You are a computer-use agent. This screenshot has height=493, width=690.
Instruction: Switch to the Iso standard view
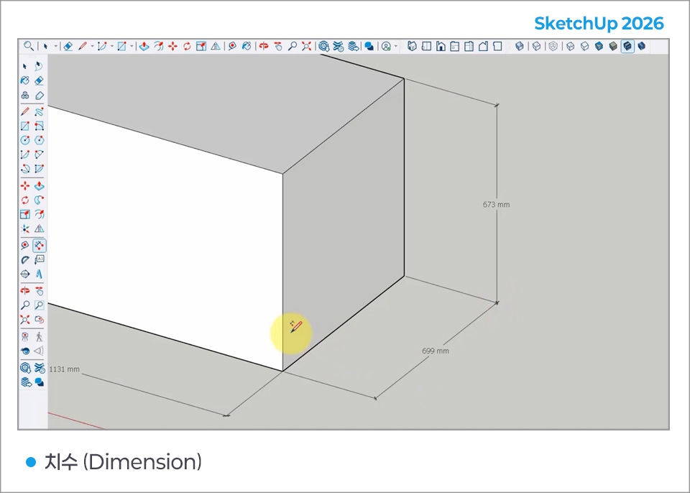(x=412, y=46)
